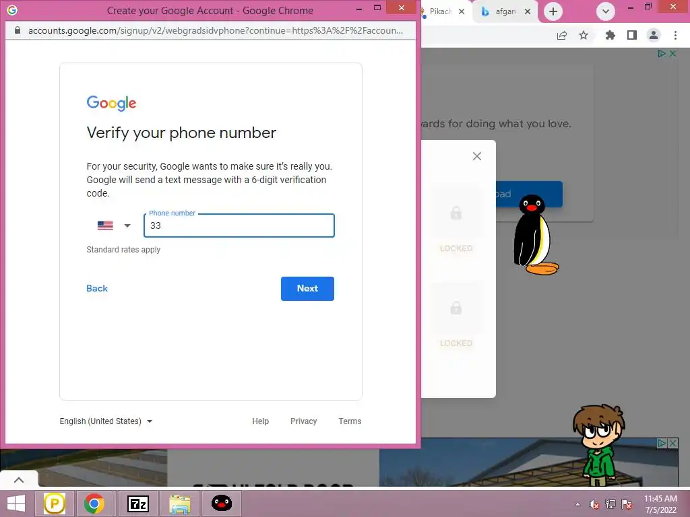Open the country flag dropdown
The width and height of the screenshot is (690, 517).
tap(114, 226)
